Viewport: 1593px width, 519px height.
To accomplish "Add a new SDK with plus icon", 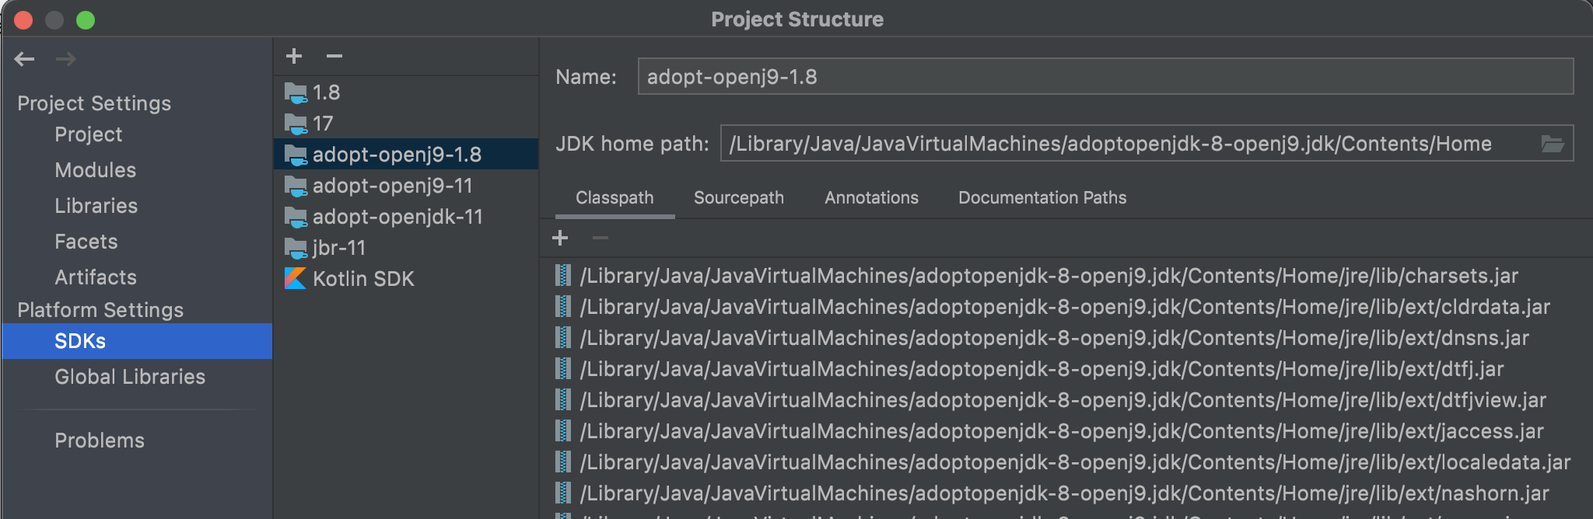I will click(294, 56).
